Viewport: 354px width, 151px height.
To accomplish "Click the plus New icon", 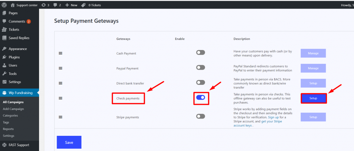I will (x=67, y=5).
